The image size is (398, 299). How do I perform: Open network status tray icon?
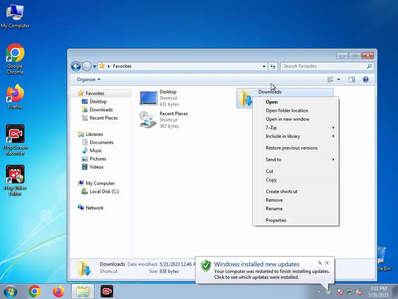coord(349,292)
